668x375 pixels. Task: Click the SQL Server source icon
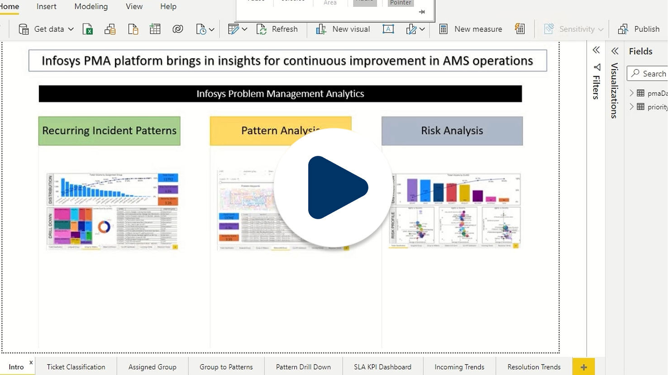pyautogui.click(x=133, y=29)
